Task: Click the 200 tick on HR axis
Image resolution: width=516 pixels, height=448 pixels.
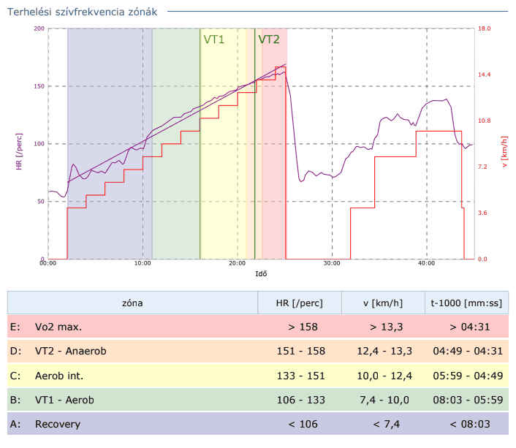Action: (x=39, y=29)
